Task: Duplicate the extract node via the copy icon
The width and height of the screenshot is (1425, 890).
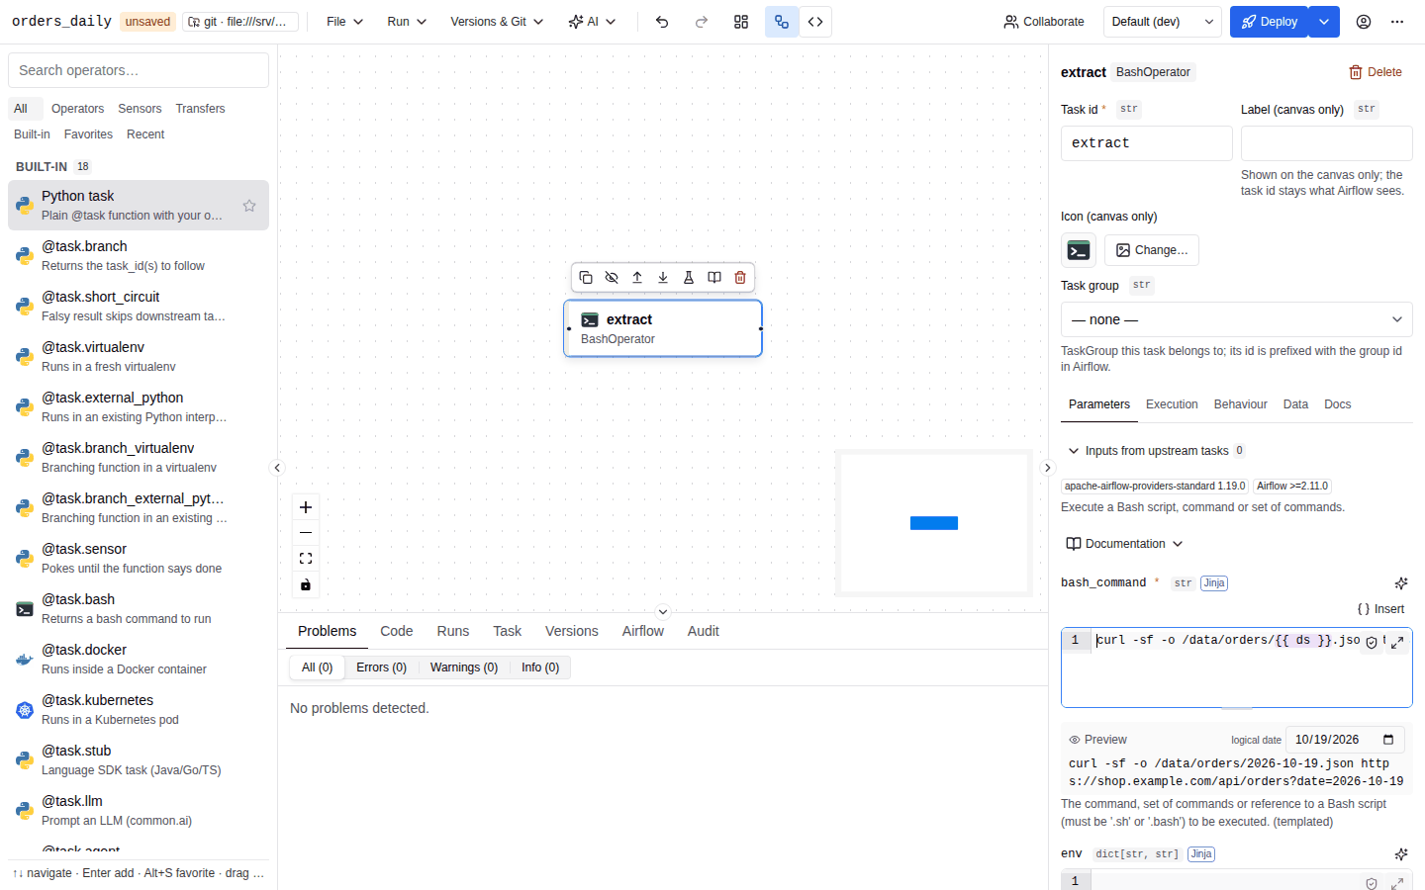Action: pyautogui.click(x=586, y=278)
